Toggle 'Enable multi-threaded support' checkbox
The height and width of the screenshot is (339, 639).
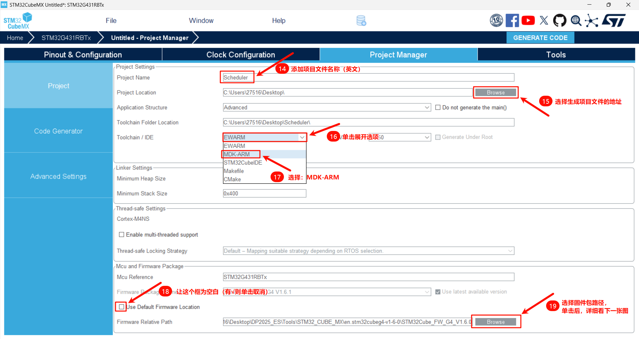click(121, 235)
